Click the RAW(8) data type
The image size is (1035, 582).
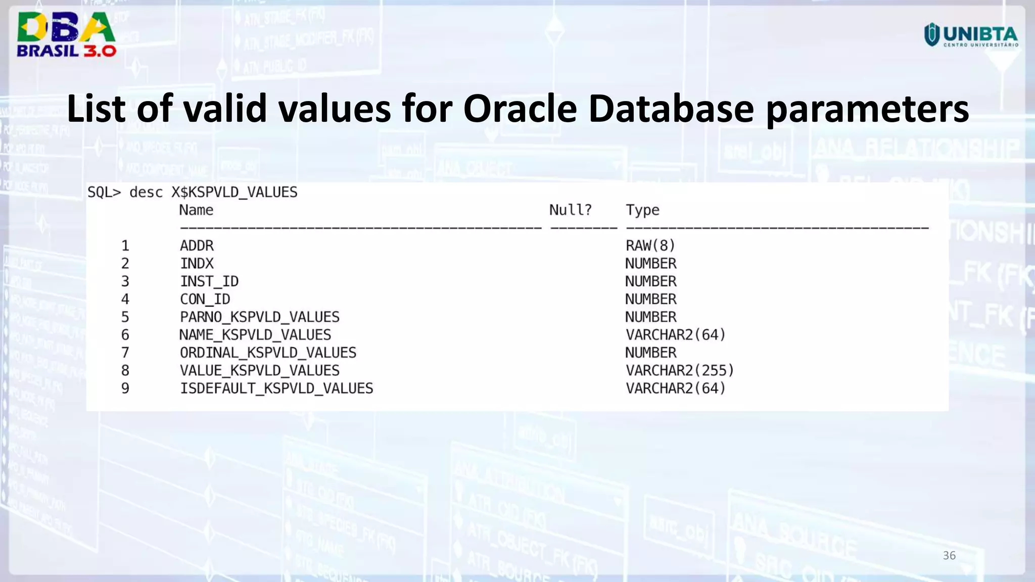[x=650, y=246]
